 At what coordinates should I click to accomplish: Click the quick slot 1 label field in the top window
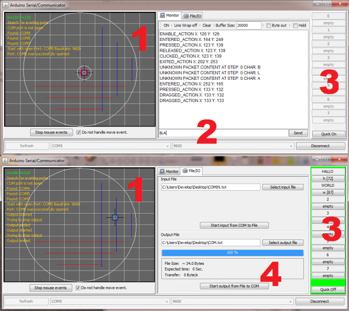coord(329,30)
